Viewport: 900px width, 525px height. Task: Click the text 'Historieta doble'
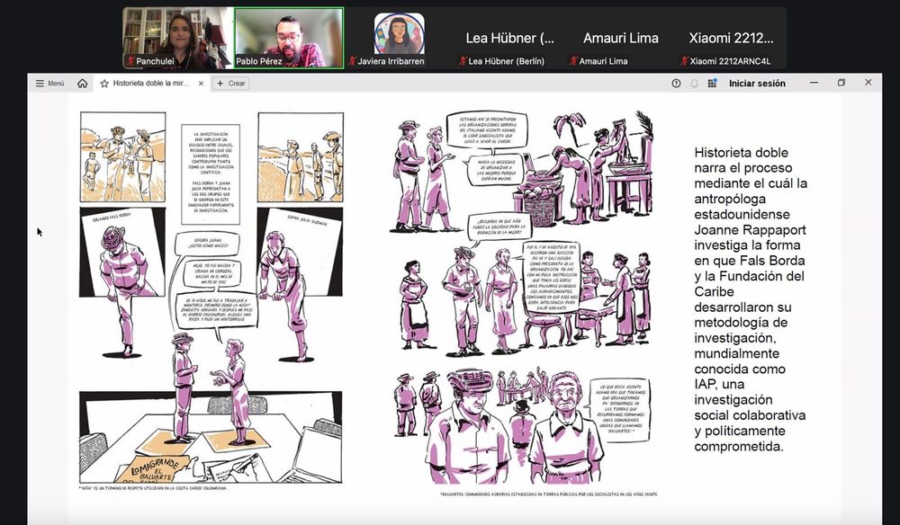click(741, 153)
